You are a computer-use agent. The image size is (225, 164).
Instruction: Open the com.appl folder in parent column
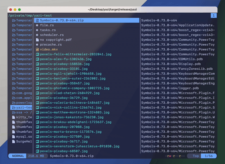click(22, 98)
